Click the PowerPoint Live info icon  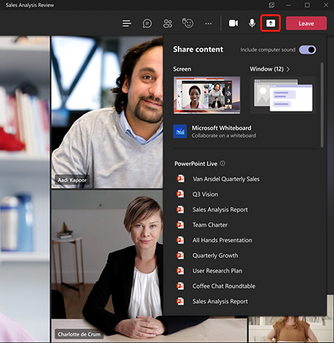[x=222, y=163]
